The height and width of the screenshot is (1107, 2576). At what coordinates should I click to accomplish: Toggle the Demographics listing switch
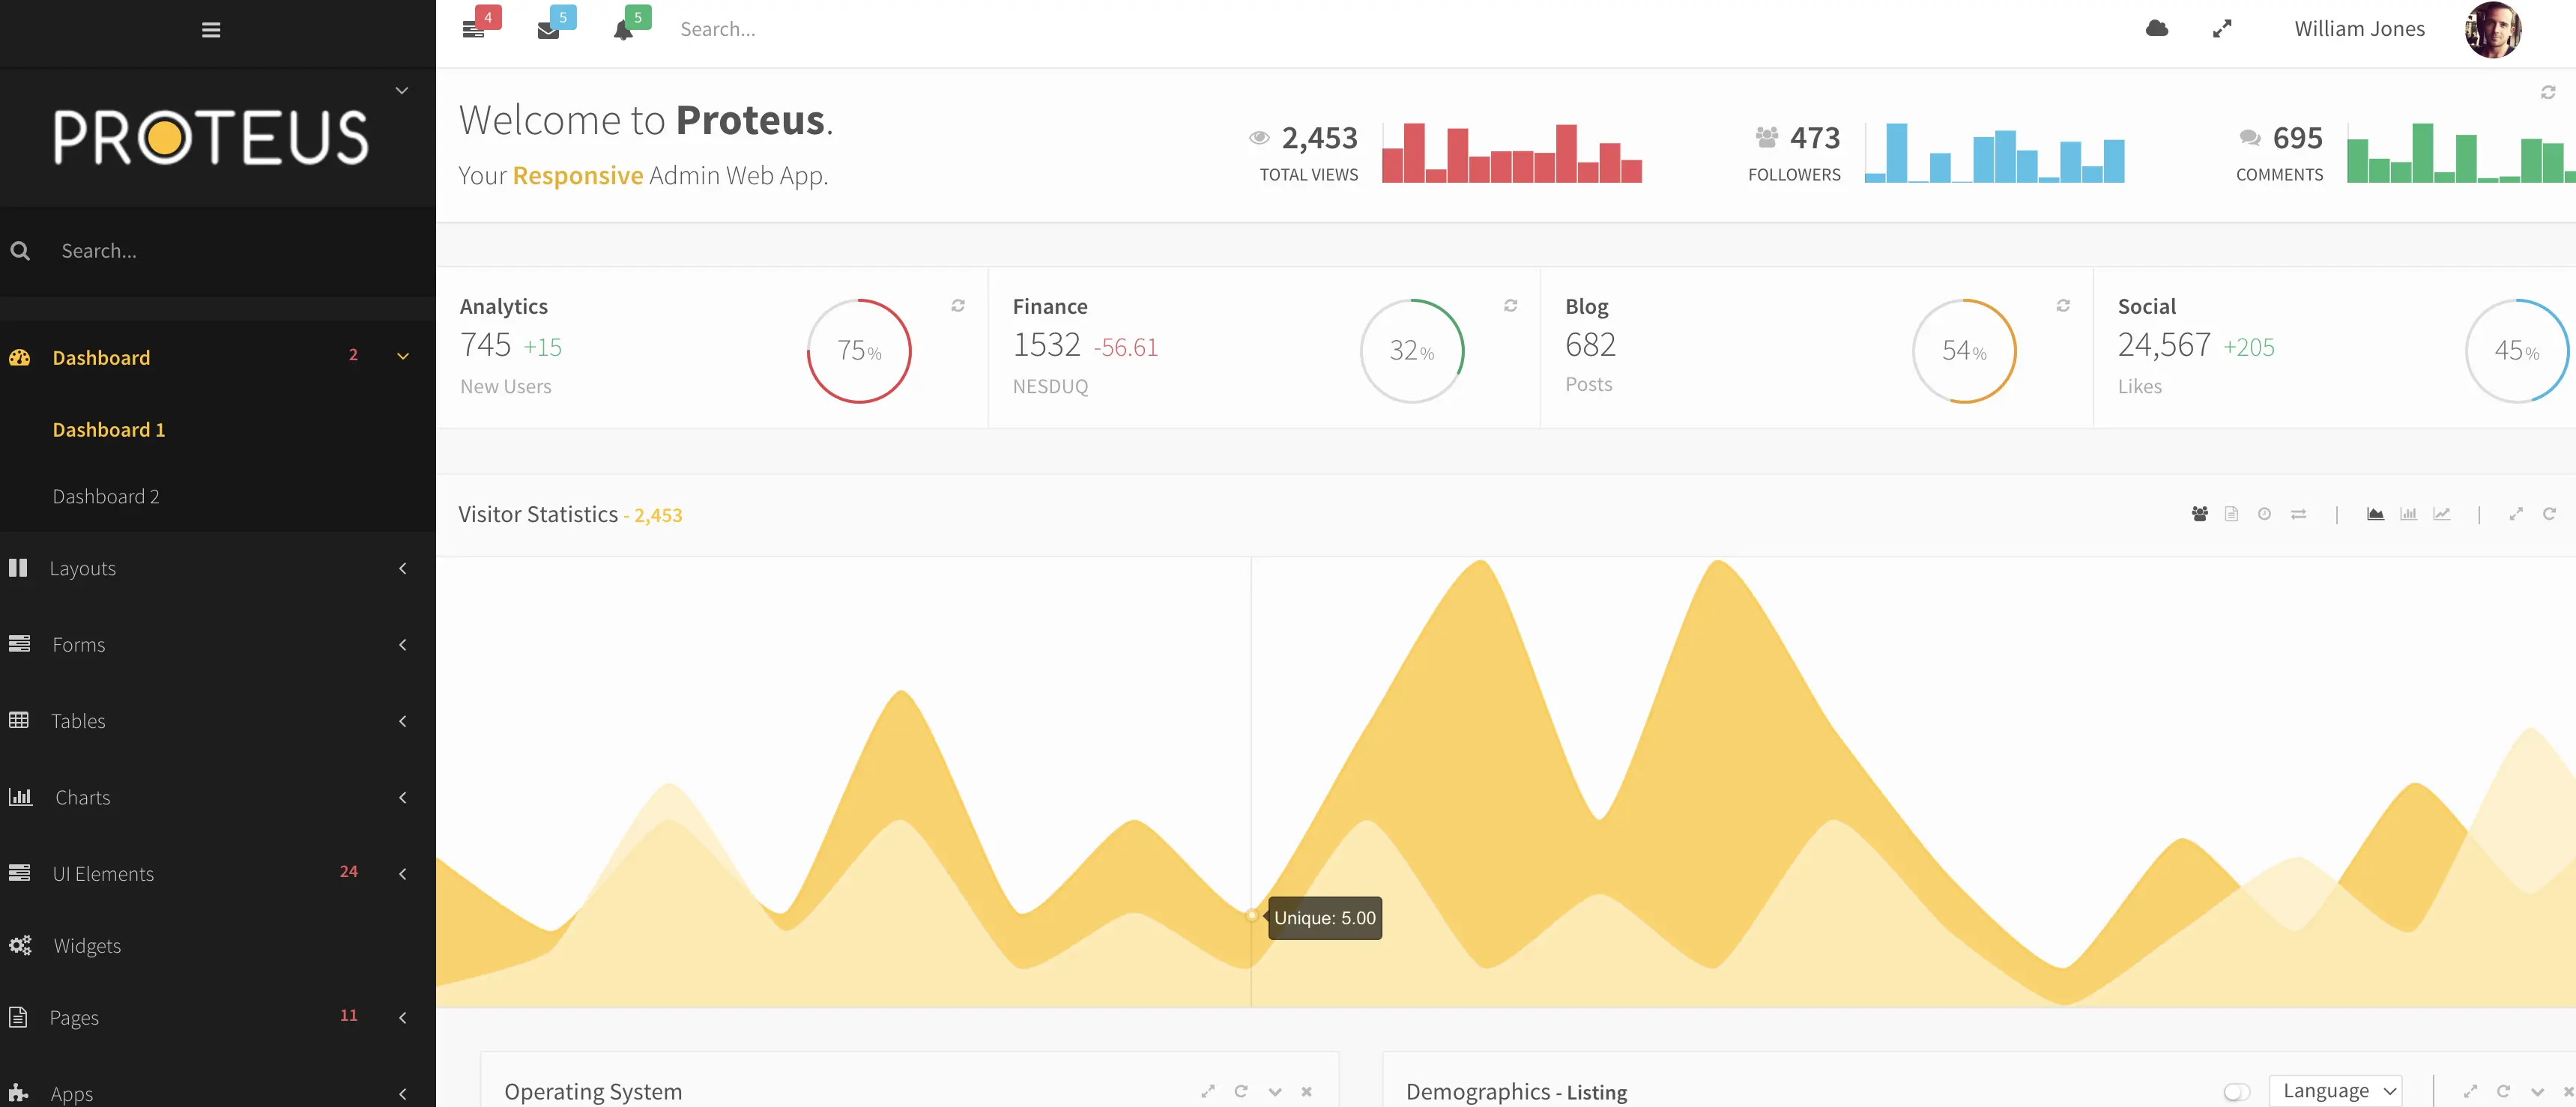2237,1092
